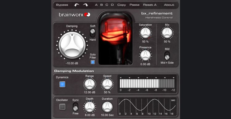Image resolution: width=231 pixels, height=119 pixels.
Task: Click the Speed knob
Action: (107, 84)
